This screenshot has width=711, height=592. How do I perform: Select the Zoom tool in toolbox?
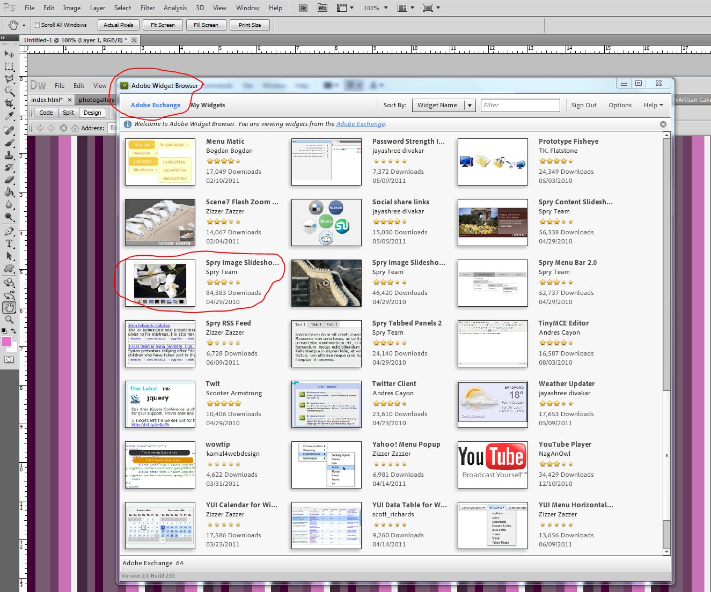pyautogui.click(x=9, y=320)
